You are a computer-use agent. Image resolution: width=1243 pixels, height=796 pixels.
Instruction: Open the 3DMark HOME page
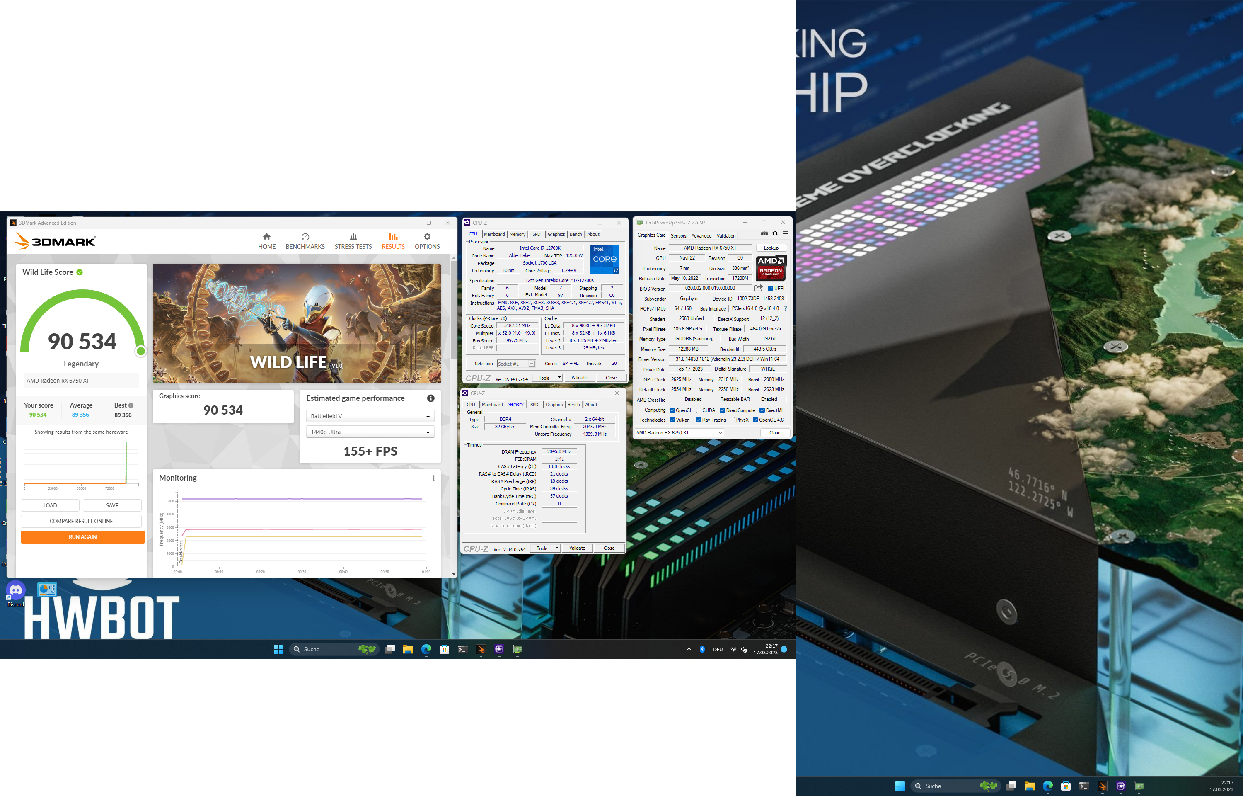click(x=266, y=241)
